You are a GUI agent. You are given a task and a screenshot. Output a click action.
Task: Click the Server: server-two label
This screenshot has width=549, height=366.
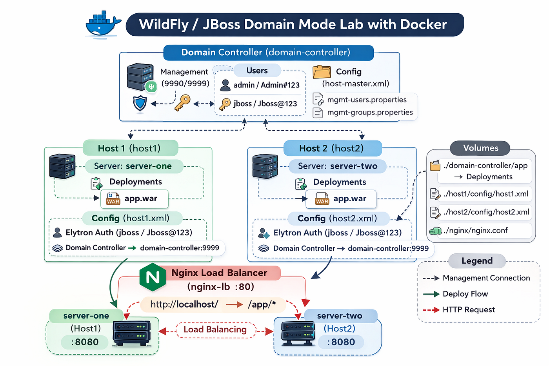coord(338,166)
